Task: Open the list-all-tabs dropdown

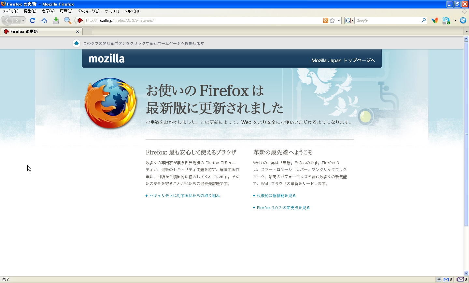Action: 466,32
